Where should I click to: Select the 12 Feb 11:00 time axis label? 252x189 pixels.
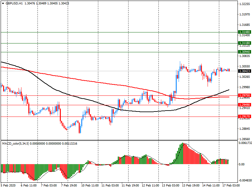tap(151, 186)
